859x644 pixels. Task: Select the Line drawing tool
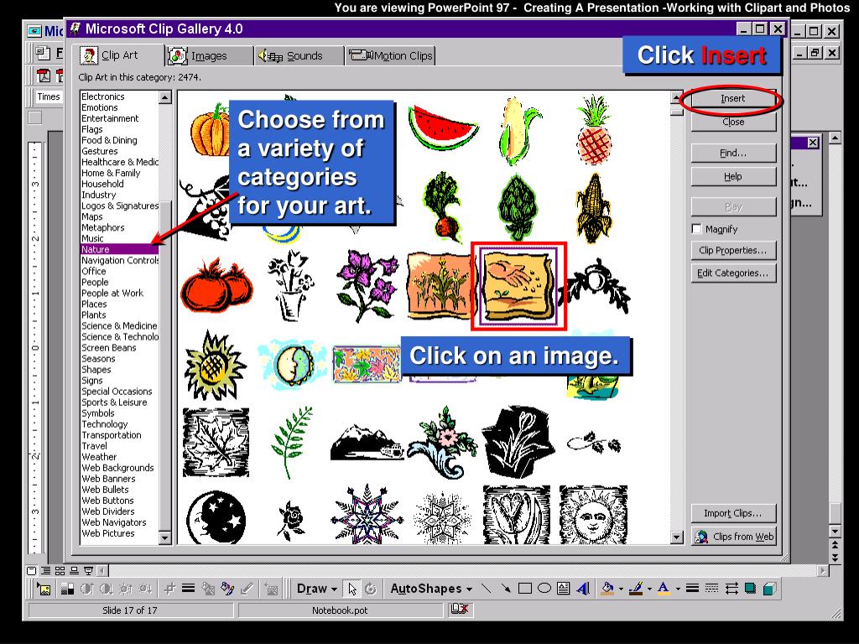(486, 589)
